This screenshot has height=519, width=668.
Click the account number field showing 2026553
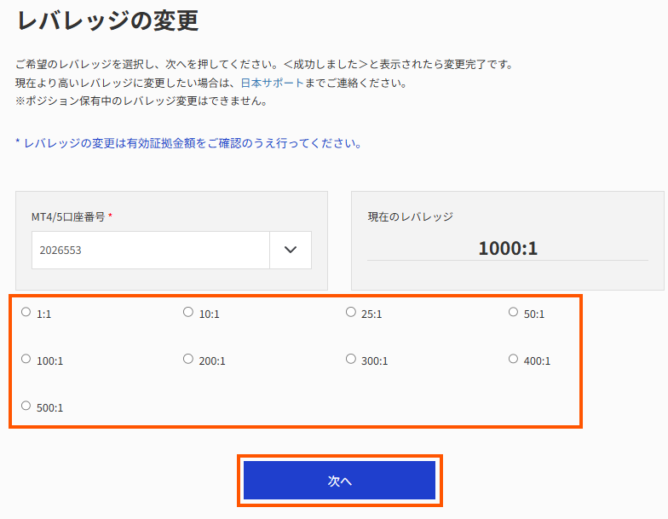151,250
